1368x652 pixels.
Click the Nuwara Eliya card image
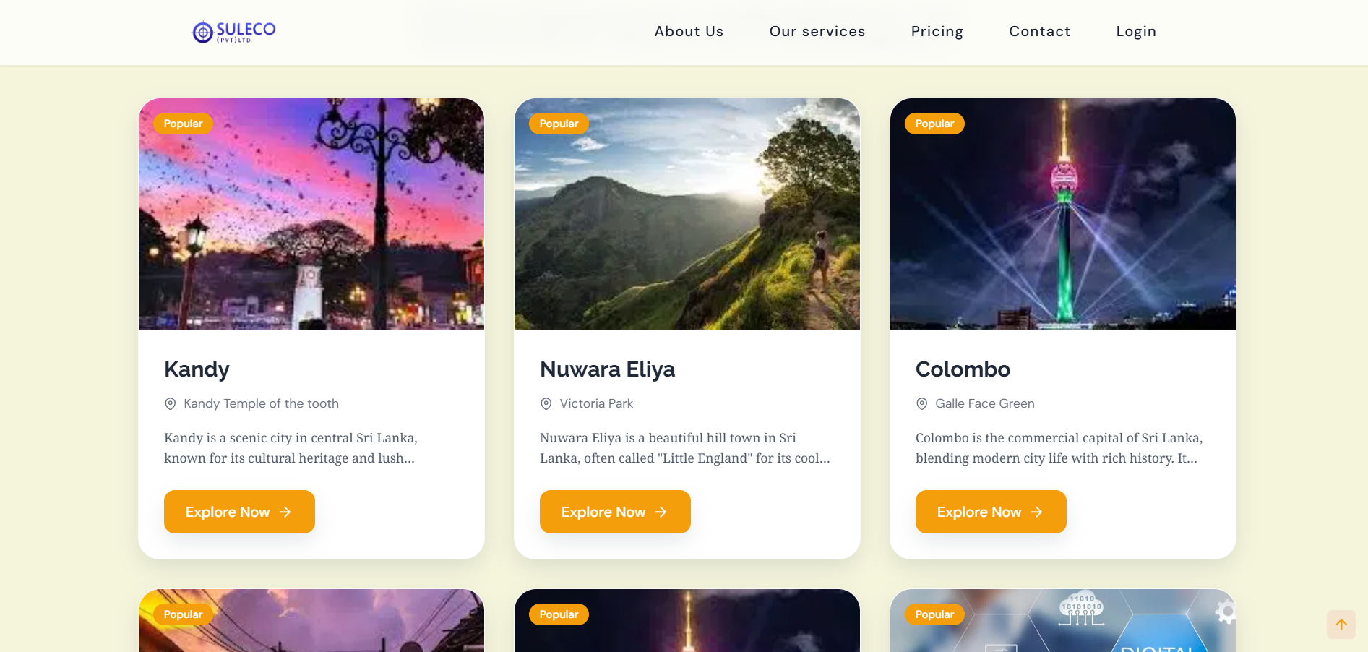(687, 214)
